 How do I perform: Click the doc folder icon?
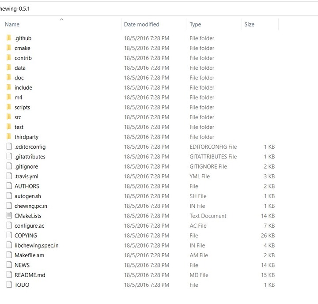tap(9, 77)
